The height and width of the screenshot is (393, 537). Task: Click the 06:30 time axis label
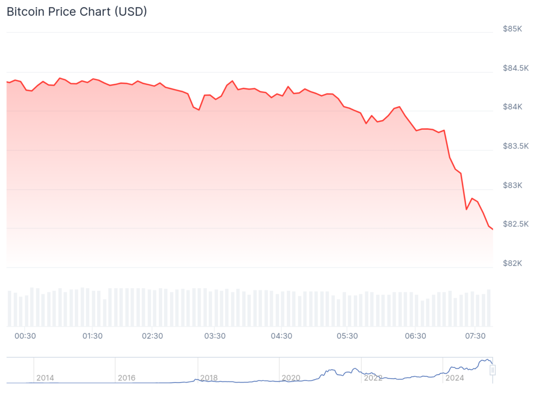415,336
